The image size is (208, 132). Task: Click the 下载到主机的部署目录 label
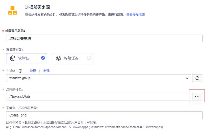(x=22, y=108)
